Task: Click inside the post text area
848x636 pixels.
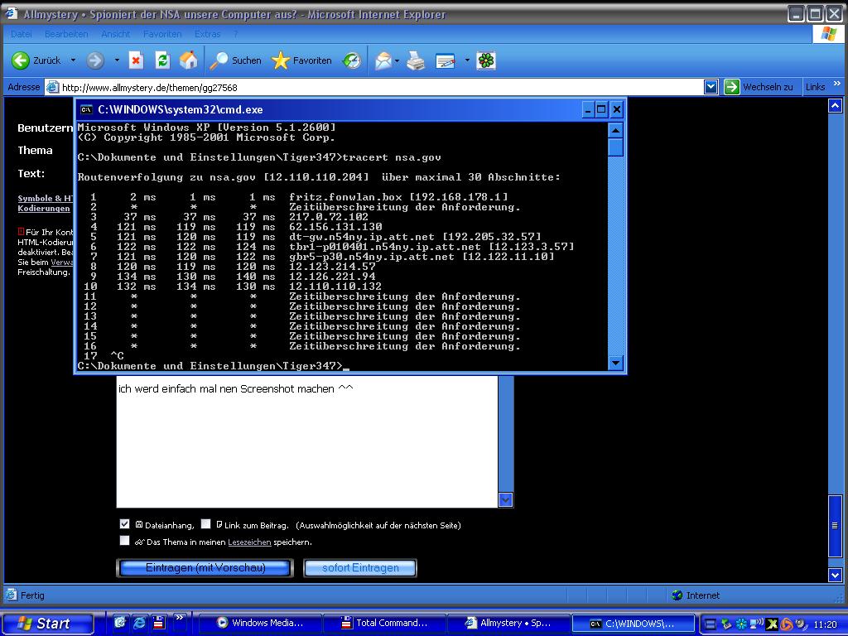Action: pyautogui.click(x=307, y=442)
